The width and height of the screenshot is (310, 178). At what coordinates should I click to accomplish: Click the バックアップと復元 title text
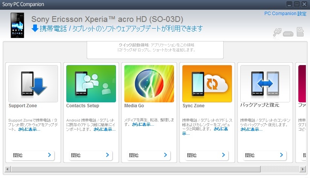pos(260,105)
